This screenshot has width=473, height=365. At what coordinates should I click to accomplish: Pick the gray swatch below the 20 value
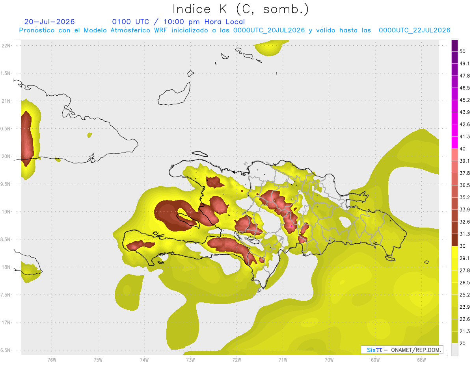click(x=454, y=349)
